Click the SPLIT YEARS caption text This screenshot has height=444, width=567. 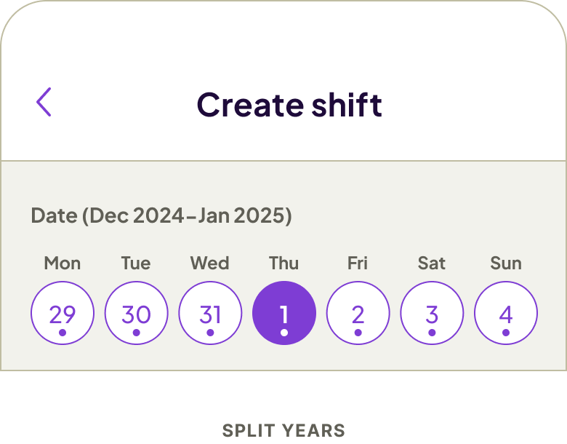point(283,430)
